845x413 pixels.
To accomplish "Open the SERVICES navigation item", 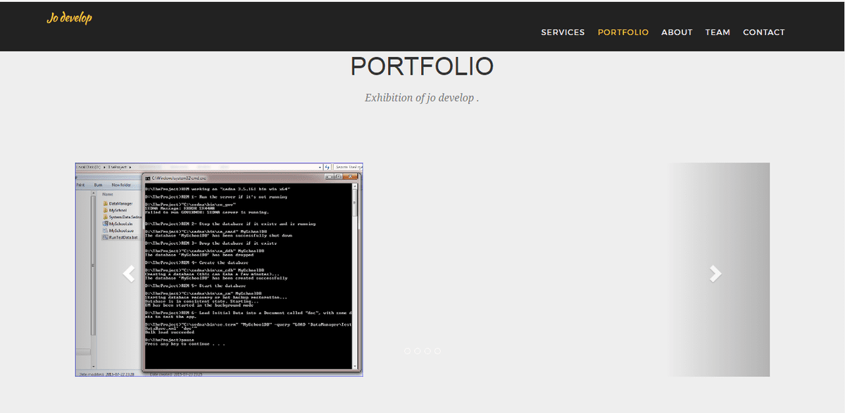I will (x=563, y=32).
